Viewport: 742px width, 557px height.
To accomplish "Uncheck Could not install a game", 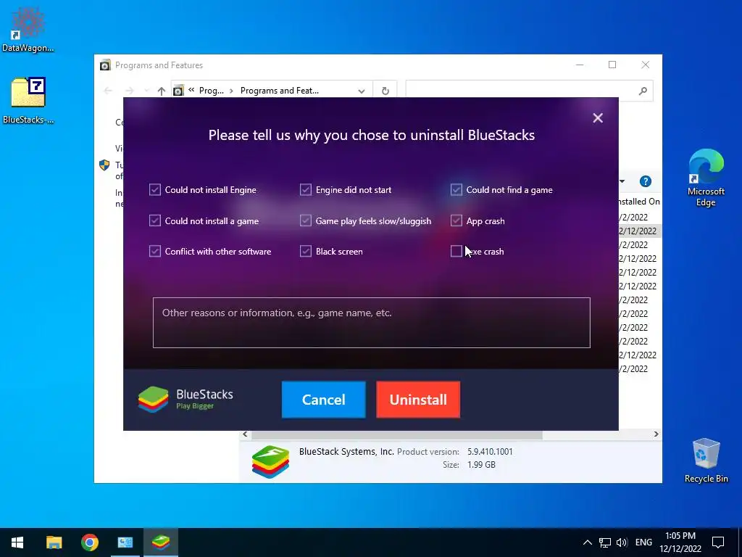I will coord(155,220).
